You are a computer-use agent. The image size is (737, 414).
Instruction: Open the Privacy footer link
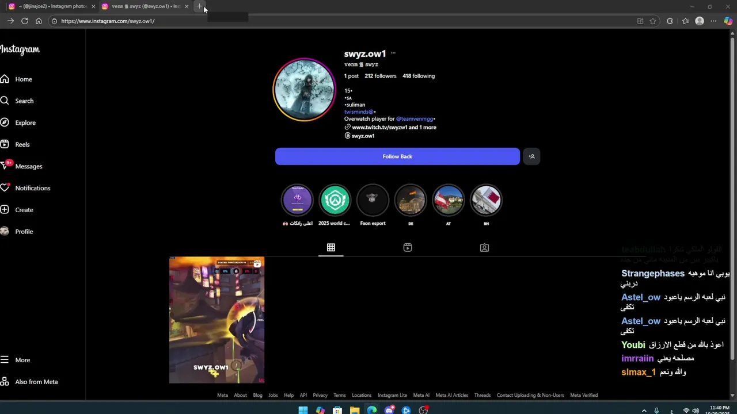click(320, 396)
